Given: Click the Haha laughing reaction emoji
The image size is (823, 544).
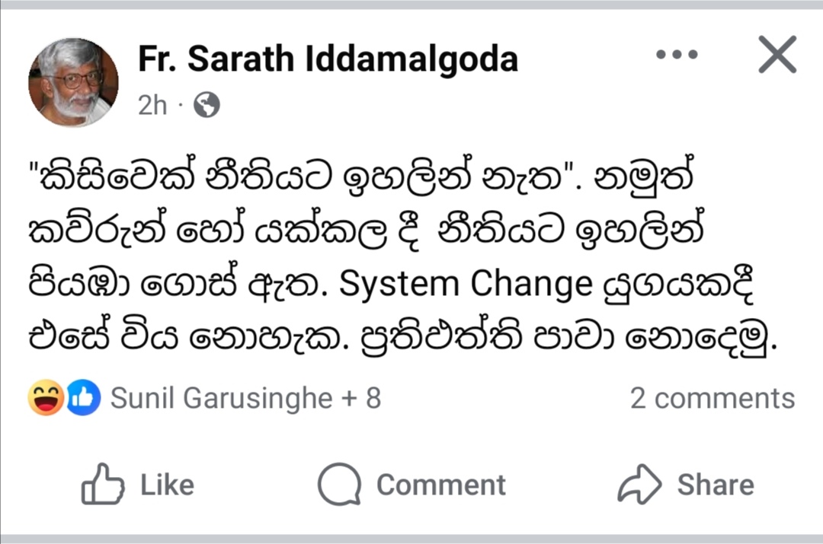Looking at the screenshot, I should click(x=46, y=398).
